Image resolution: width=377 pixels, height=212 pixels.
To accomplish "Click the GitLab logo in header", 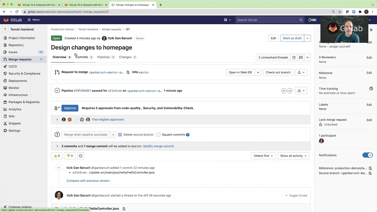I will (13, 20).
